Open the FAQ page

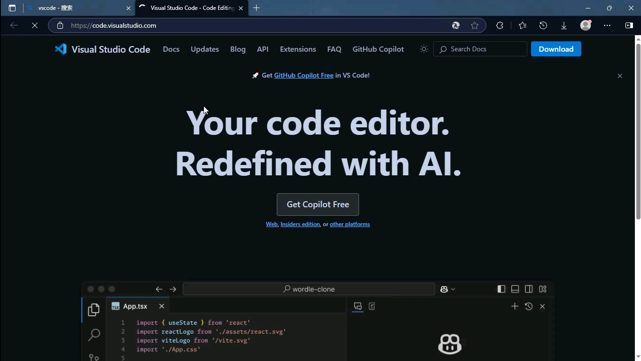(334, 49)
